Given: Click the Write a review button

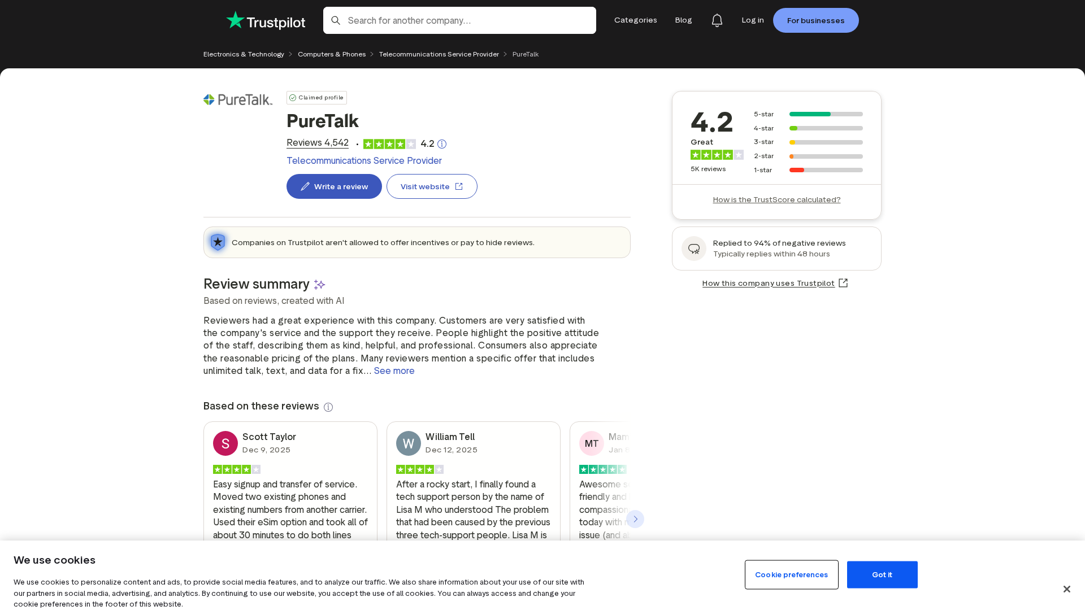Looking at the screenshot, I should [x=334, y=186].
